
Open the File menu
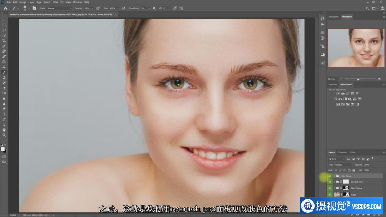9,2
